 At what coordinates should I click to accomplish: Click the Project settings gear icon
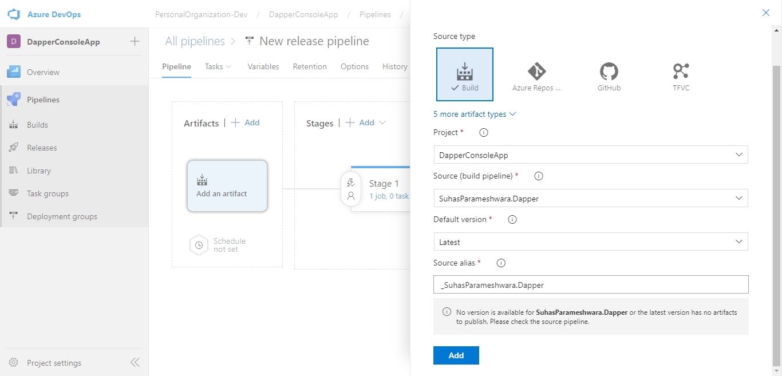(14, 363)
